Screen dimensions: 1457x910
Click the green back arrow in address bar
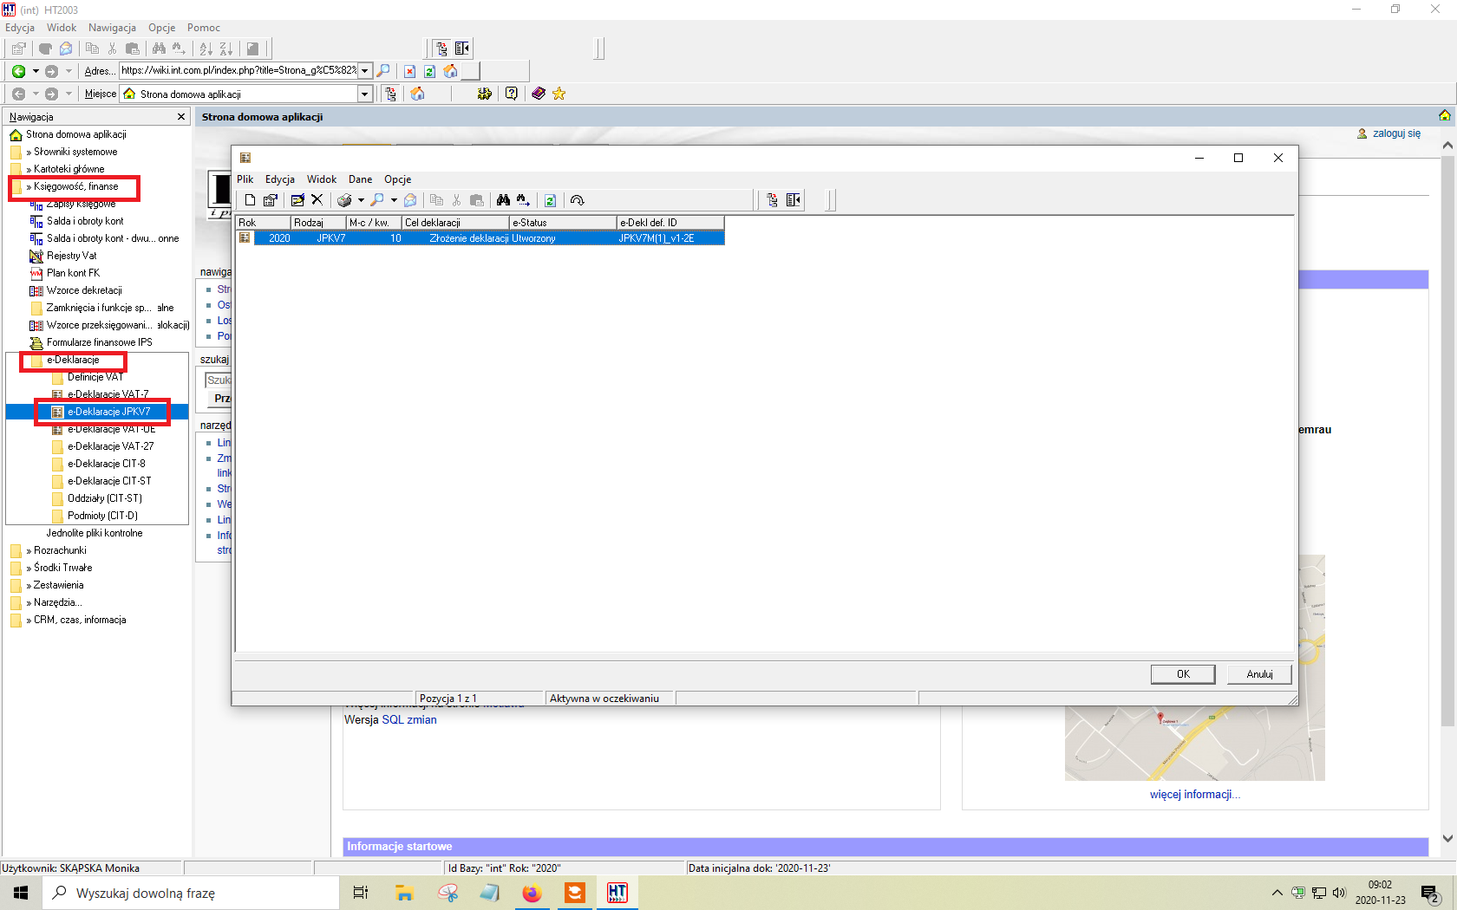coord(18,71)
